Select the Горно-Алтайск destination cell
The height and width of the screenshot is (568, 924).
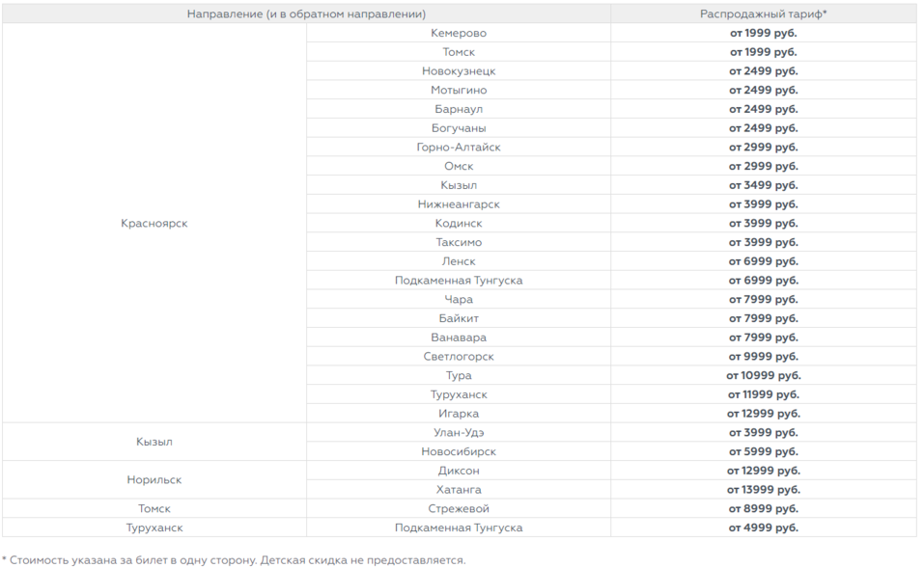tap(459, 148)
